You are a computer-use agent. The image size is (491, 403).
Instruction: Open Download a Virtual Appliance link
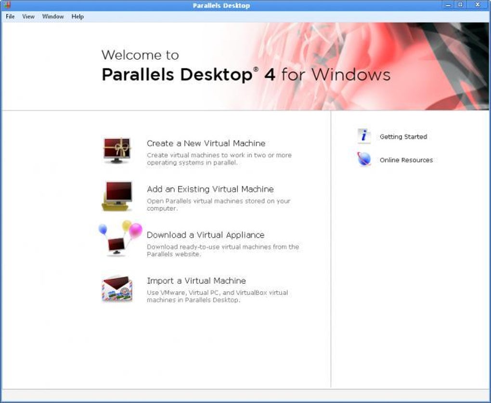(206, 235)
